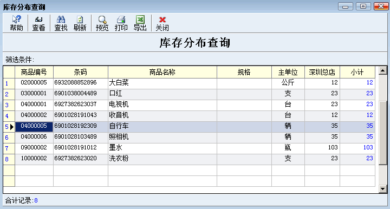Select the 收音机 product name
390x209 pixels.
point(119,115)
